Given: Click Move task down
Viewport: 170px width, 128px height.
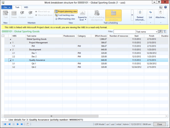Looking at the screenshot, I should pyautogui.click(x=44, y=15).
